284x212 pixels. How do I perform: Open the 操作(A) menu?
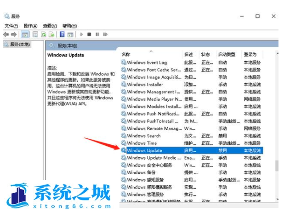tap(30, 26)
